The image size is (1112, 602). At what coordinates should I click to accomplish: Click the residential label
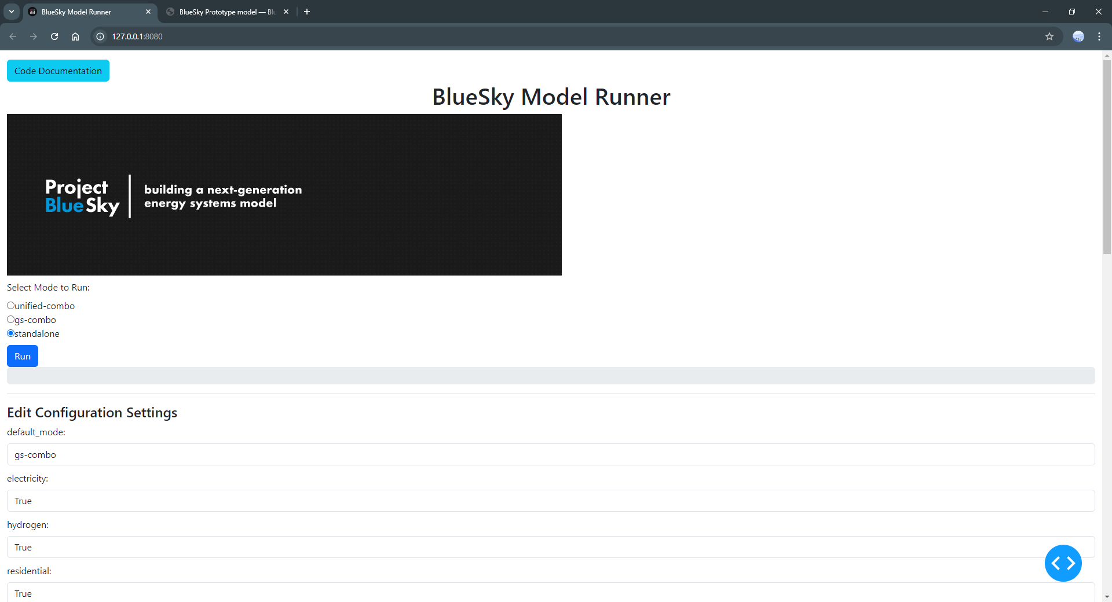(x=29, y=571)
